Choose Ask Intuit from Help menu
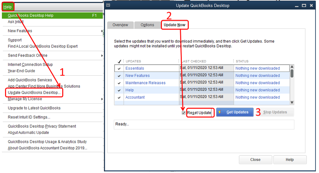319x173 pixels. (16, 22)
